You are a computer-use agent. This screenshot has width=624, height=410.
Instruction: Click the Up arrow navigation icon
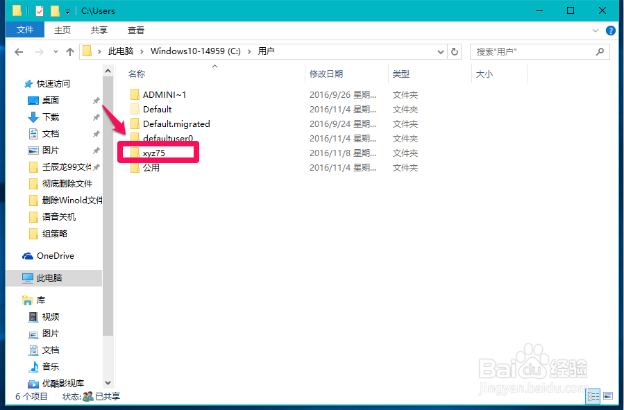pos(70,51)
